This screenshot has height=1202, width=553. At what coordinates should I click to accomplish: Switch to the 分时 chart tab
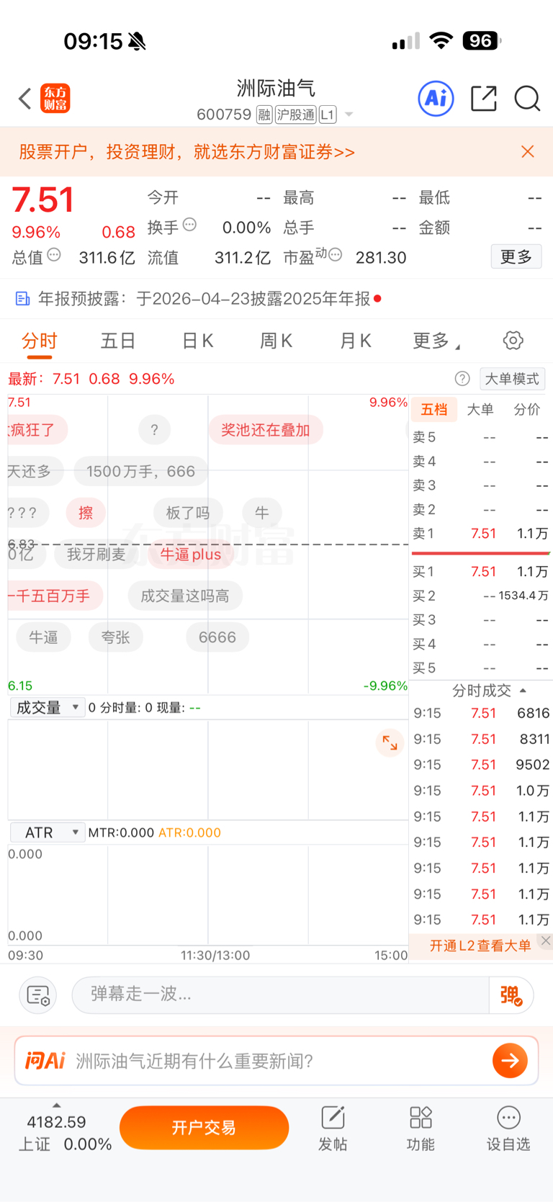click(39, 341)
